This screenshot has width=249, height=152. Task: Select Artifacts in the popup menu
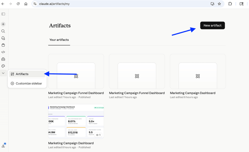point(27,74)
